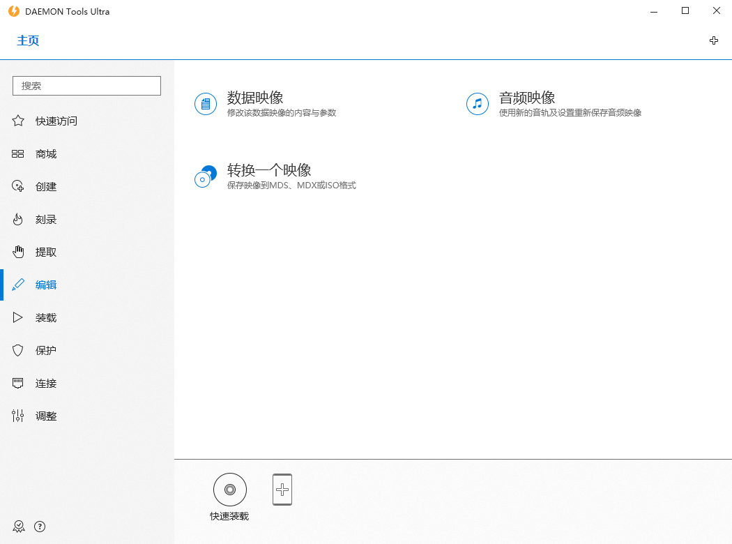Select 转换一个映像 to convert an image
The width and height of the screenshot is (732, 544).
(x=269, y=169)
